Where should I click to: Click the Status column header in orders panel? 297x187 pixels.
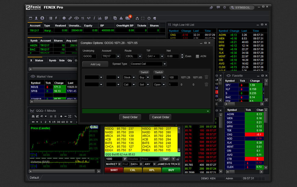coord(39,61)
